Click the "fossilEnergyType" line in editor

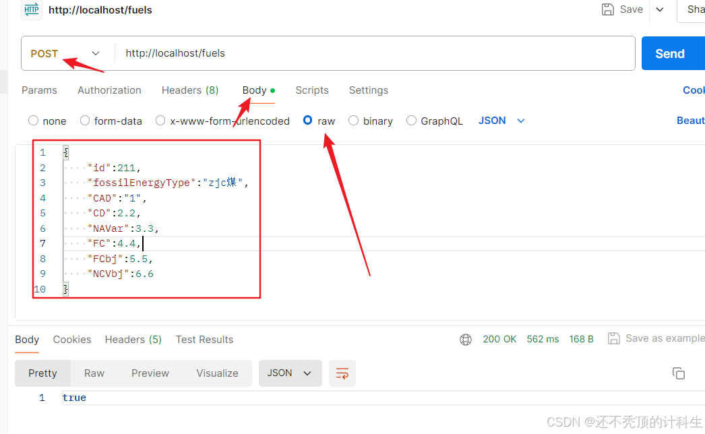(x=168, y=183)
